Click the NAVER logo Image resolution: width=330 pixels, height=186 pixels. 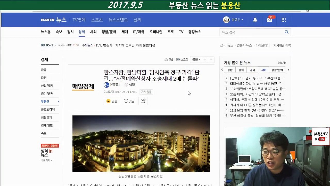coord(48,20)
